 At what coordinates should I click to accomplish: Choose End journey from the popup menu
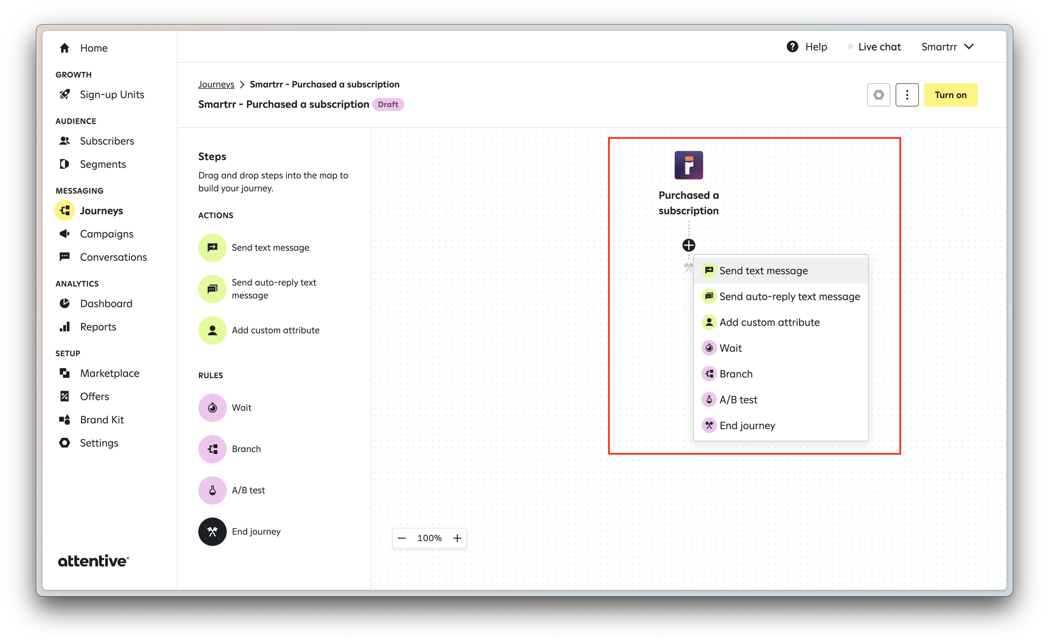(x=780, y=426)
